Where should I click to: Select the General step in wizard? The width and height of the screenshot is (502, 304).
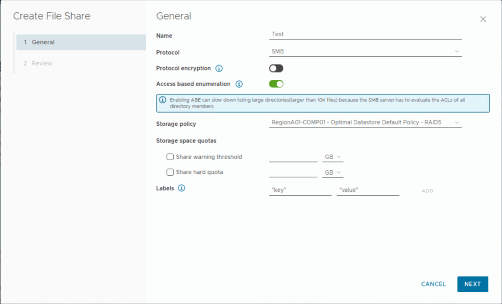click(x=81, y=42)
